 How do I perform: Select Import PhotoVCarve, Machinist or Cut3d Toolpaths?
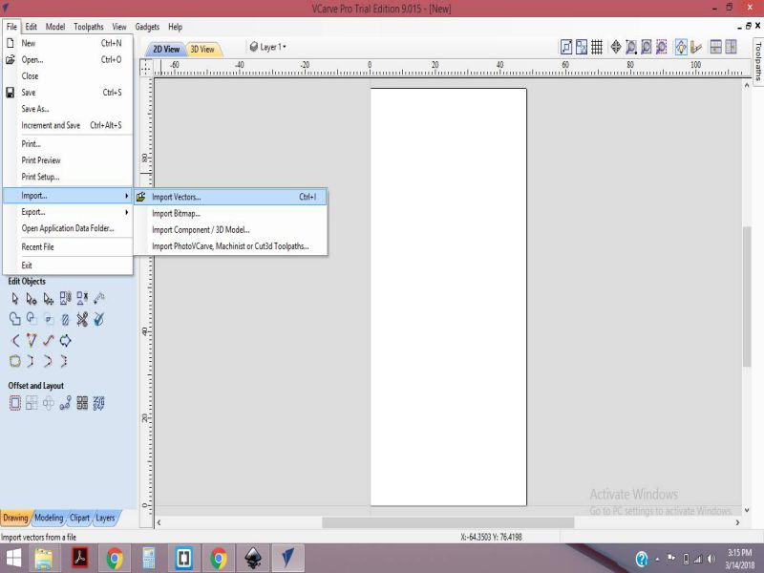[230, 246]
